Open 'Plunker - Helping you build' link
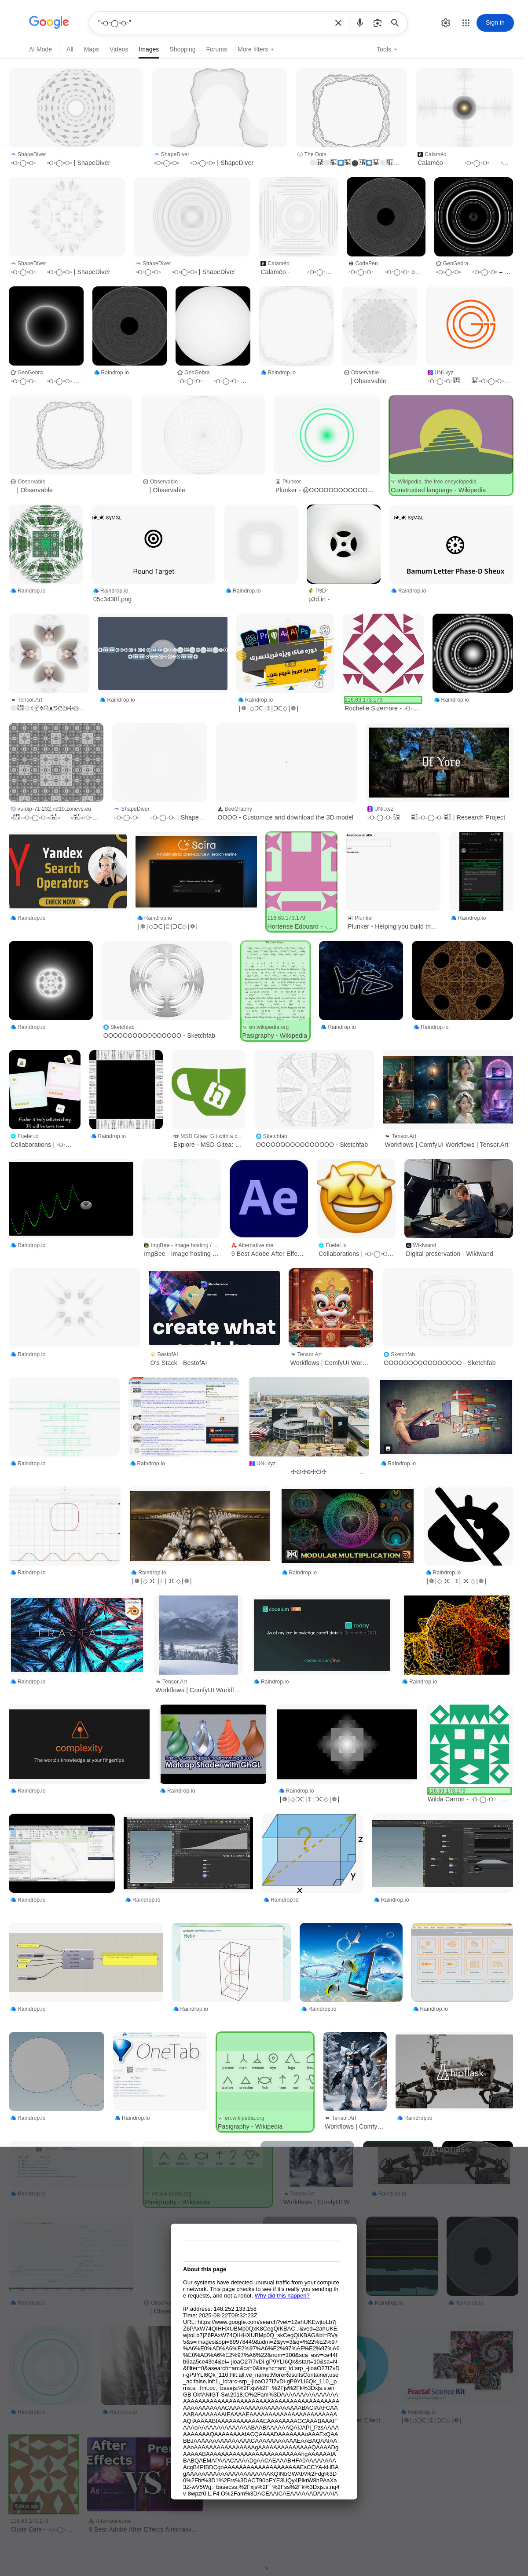The height and width of the screenshot is (2576, 528). coord(391,927)
